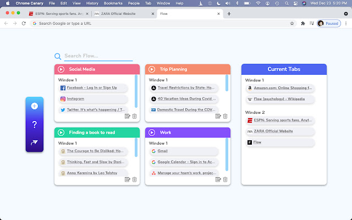Open Chrome's three-dot menu
The image size is (352, 220).
[346, 23]
